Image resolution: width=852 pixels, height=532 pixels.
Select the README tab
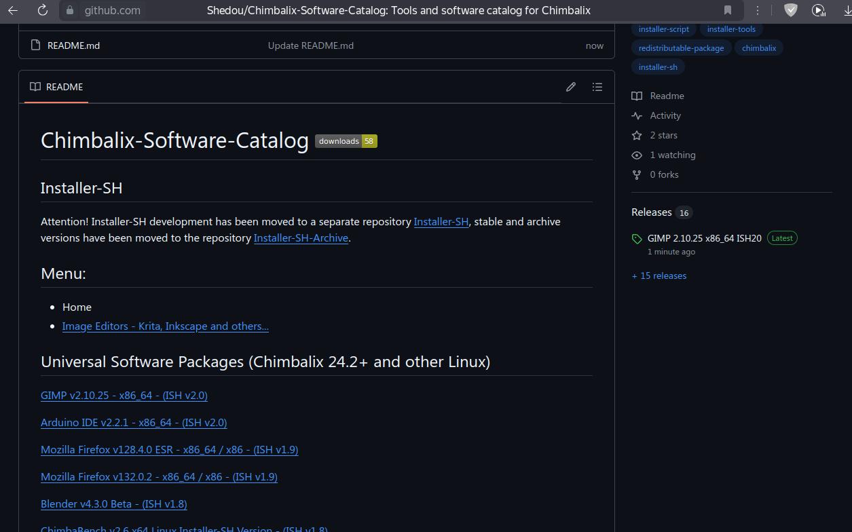(56, 87)
